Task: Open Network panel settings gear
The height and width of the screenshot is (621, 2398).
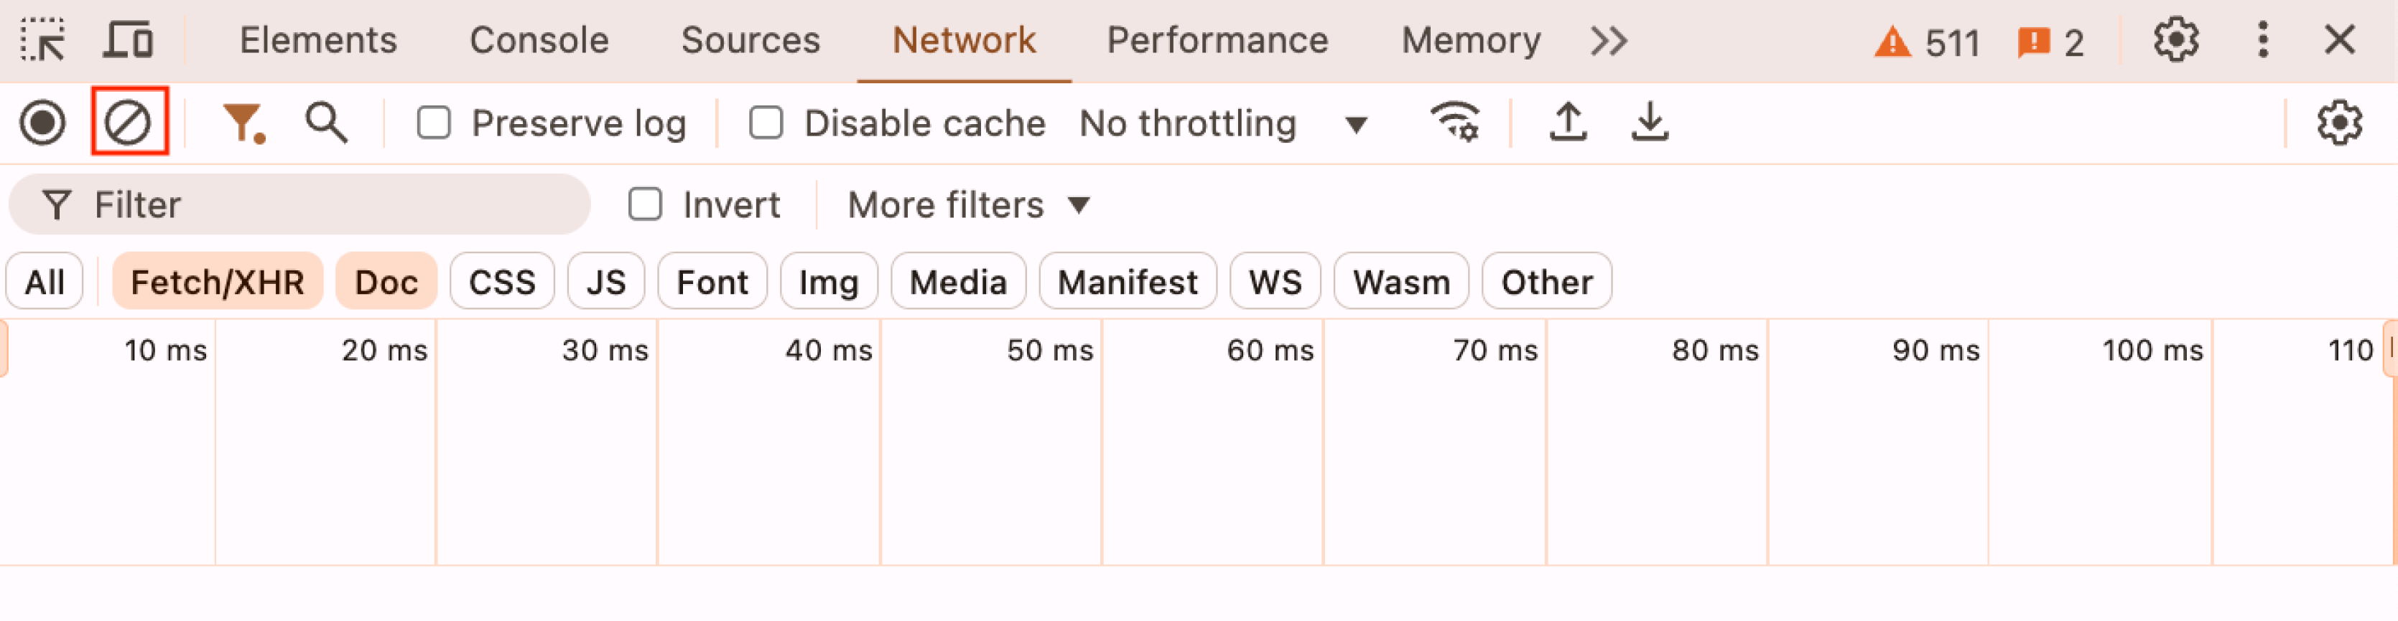Action: point(2338,123)
